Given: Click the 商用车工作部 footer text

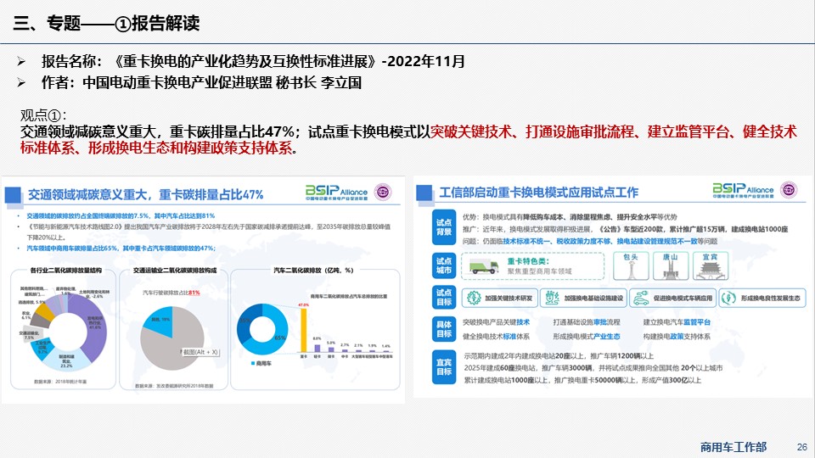Looking at the screenshot, I should pyautogui.click(x=733, y=447).
